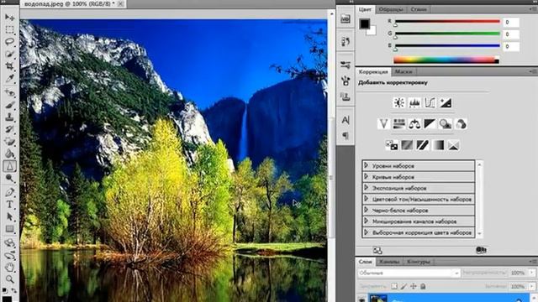538x302 pixels.
Task: Select the Rectangular Marquee tool
Action: pos(9,29)
